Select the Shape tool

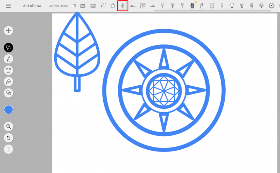click(x=8, y=93)
